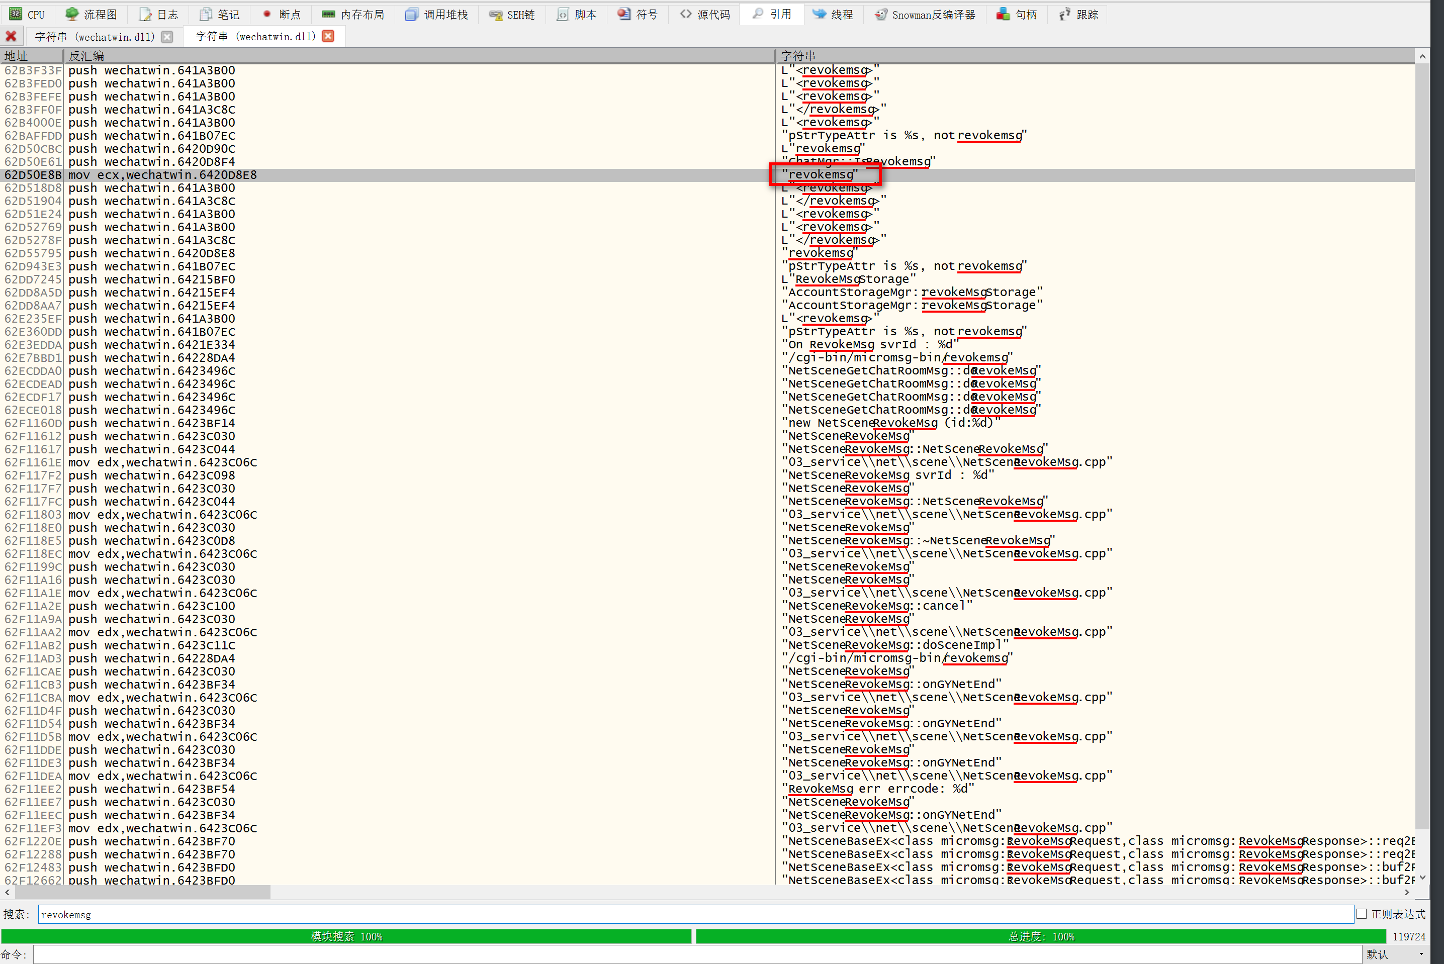Screen dimensions: 1444x964
Task: Select row 62E7BBD1 cgi-bin revokemsg string
Action: point(707,358)
